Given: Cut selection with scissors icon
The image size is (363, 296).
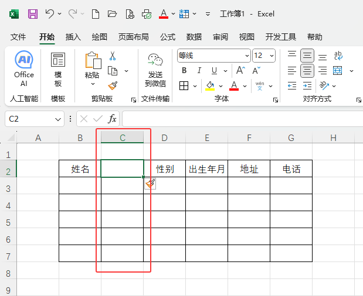Looking at the screenshot, I should pos(113,56).
